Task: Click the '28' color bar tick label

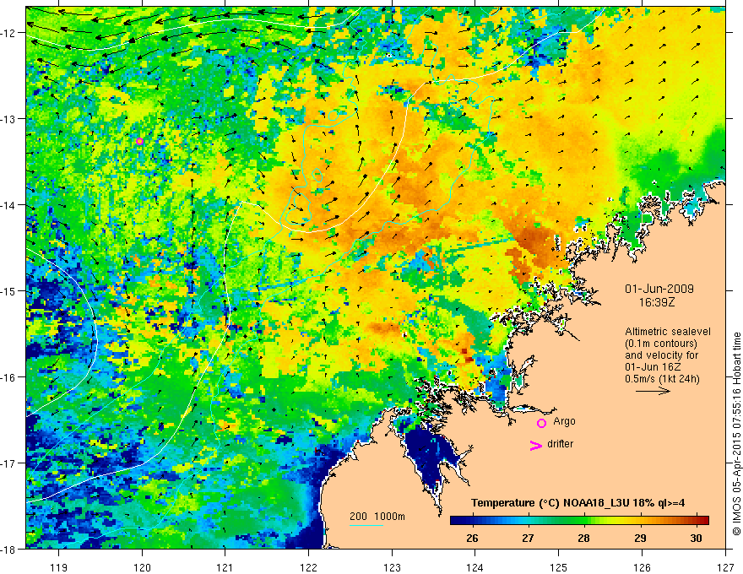Action: [583, 538]
